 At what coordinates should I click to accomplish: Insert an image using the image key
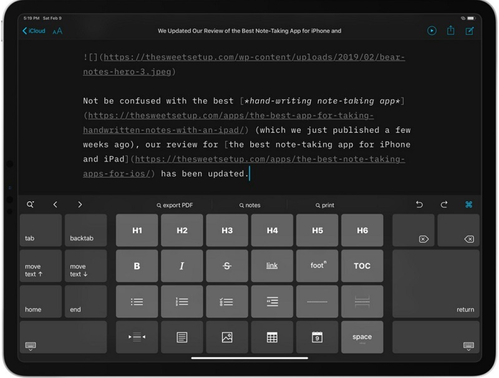pos(227,337)
